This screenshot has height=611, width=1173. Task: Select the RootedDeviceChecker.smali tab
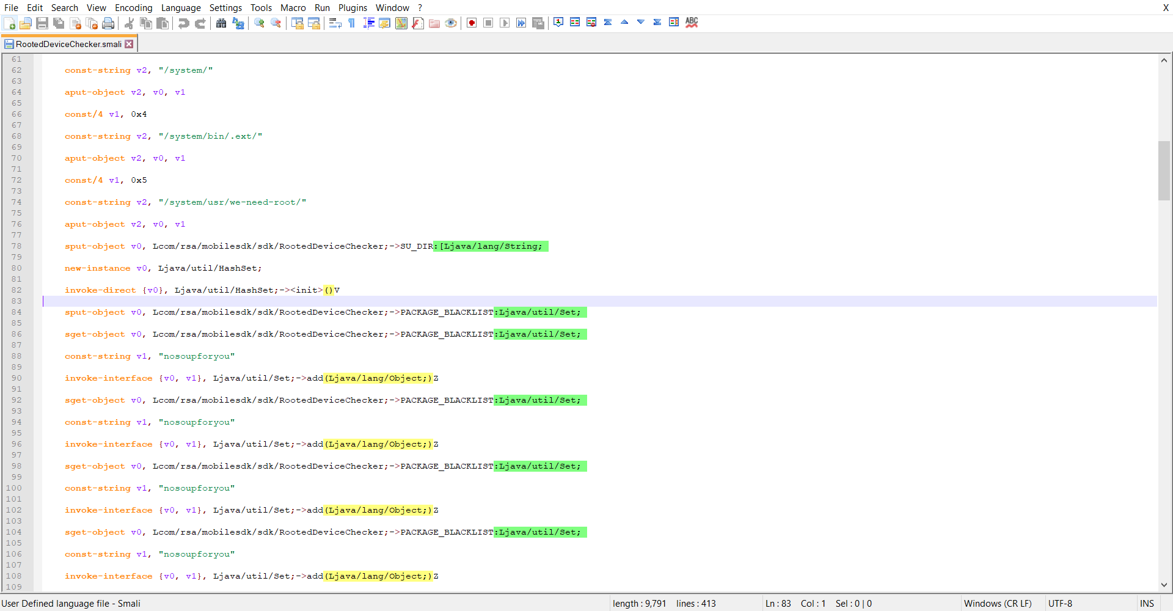tap(68, 44)
